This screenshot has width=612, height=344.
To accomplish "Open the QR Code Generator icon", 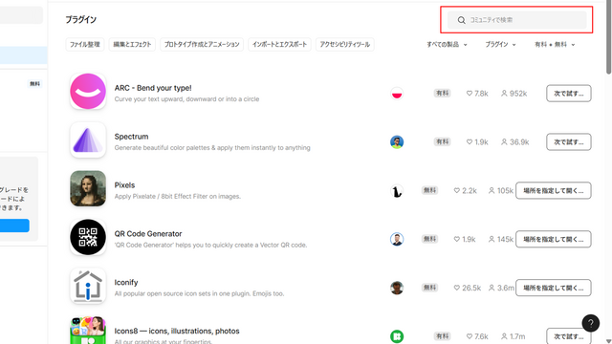I will 88,237.
